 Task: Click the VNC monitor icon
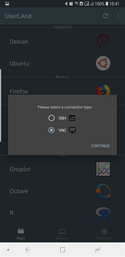tap(72, 130)
